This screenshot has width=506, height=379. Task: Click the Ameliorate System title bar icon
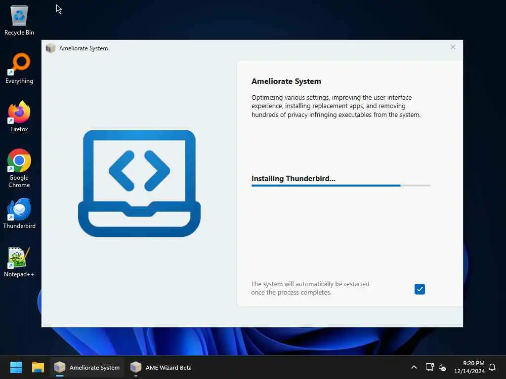click(x=50, y=48)
